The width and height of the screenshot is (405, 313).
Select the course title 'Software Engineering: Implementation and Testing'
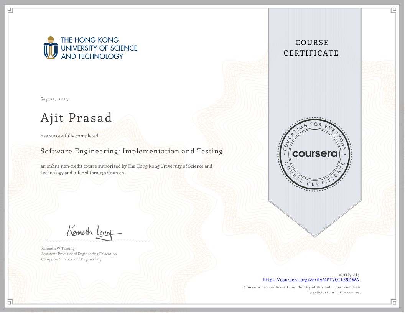tap(132, 151)
